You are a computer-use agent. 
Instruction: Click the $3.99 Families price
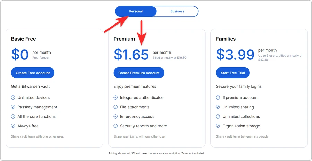pyautogui.click(x=235, y=55)
